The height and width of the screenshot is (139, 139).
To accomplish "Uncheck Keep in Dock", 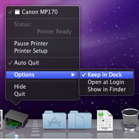I will point(106,75).
